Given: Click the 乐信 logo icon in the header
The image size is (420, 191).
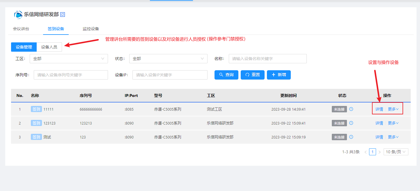Looking at the screenshot, I should (18, 15).
